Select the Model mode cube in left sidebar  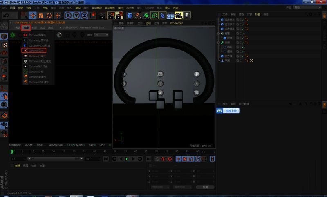tap(4, 36)
